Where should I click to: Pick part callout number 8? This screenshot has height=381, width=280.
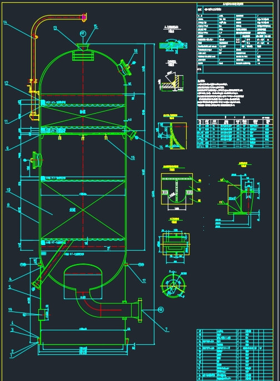point(8,205)
